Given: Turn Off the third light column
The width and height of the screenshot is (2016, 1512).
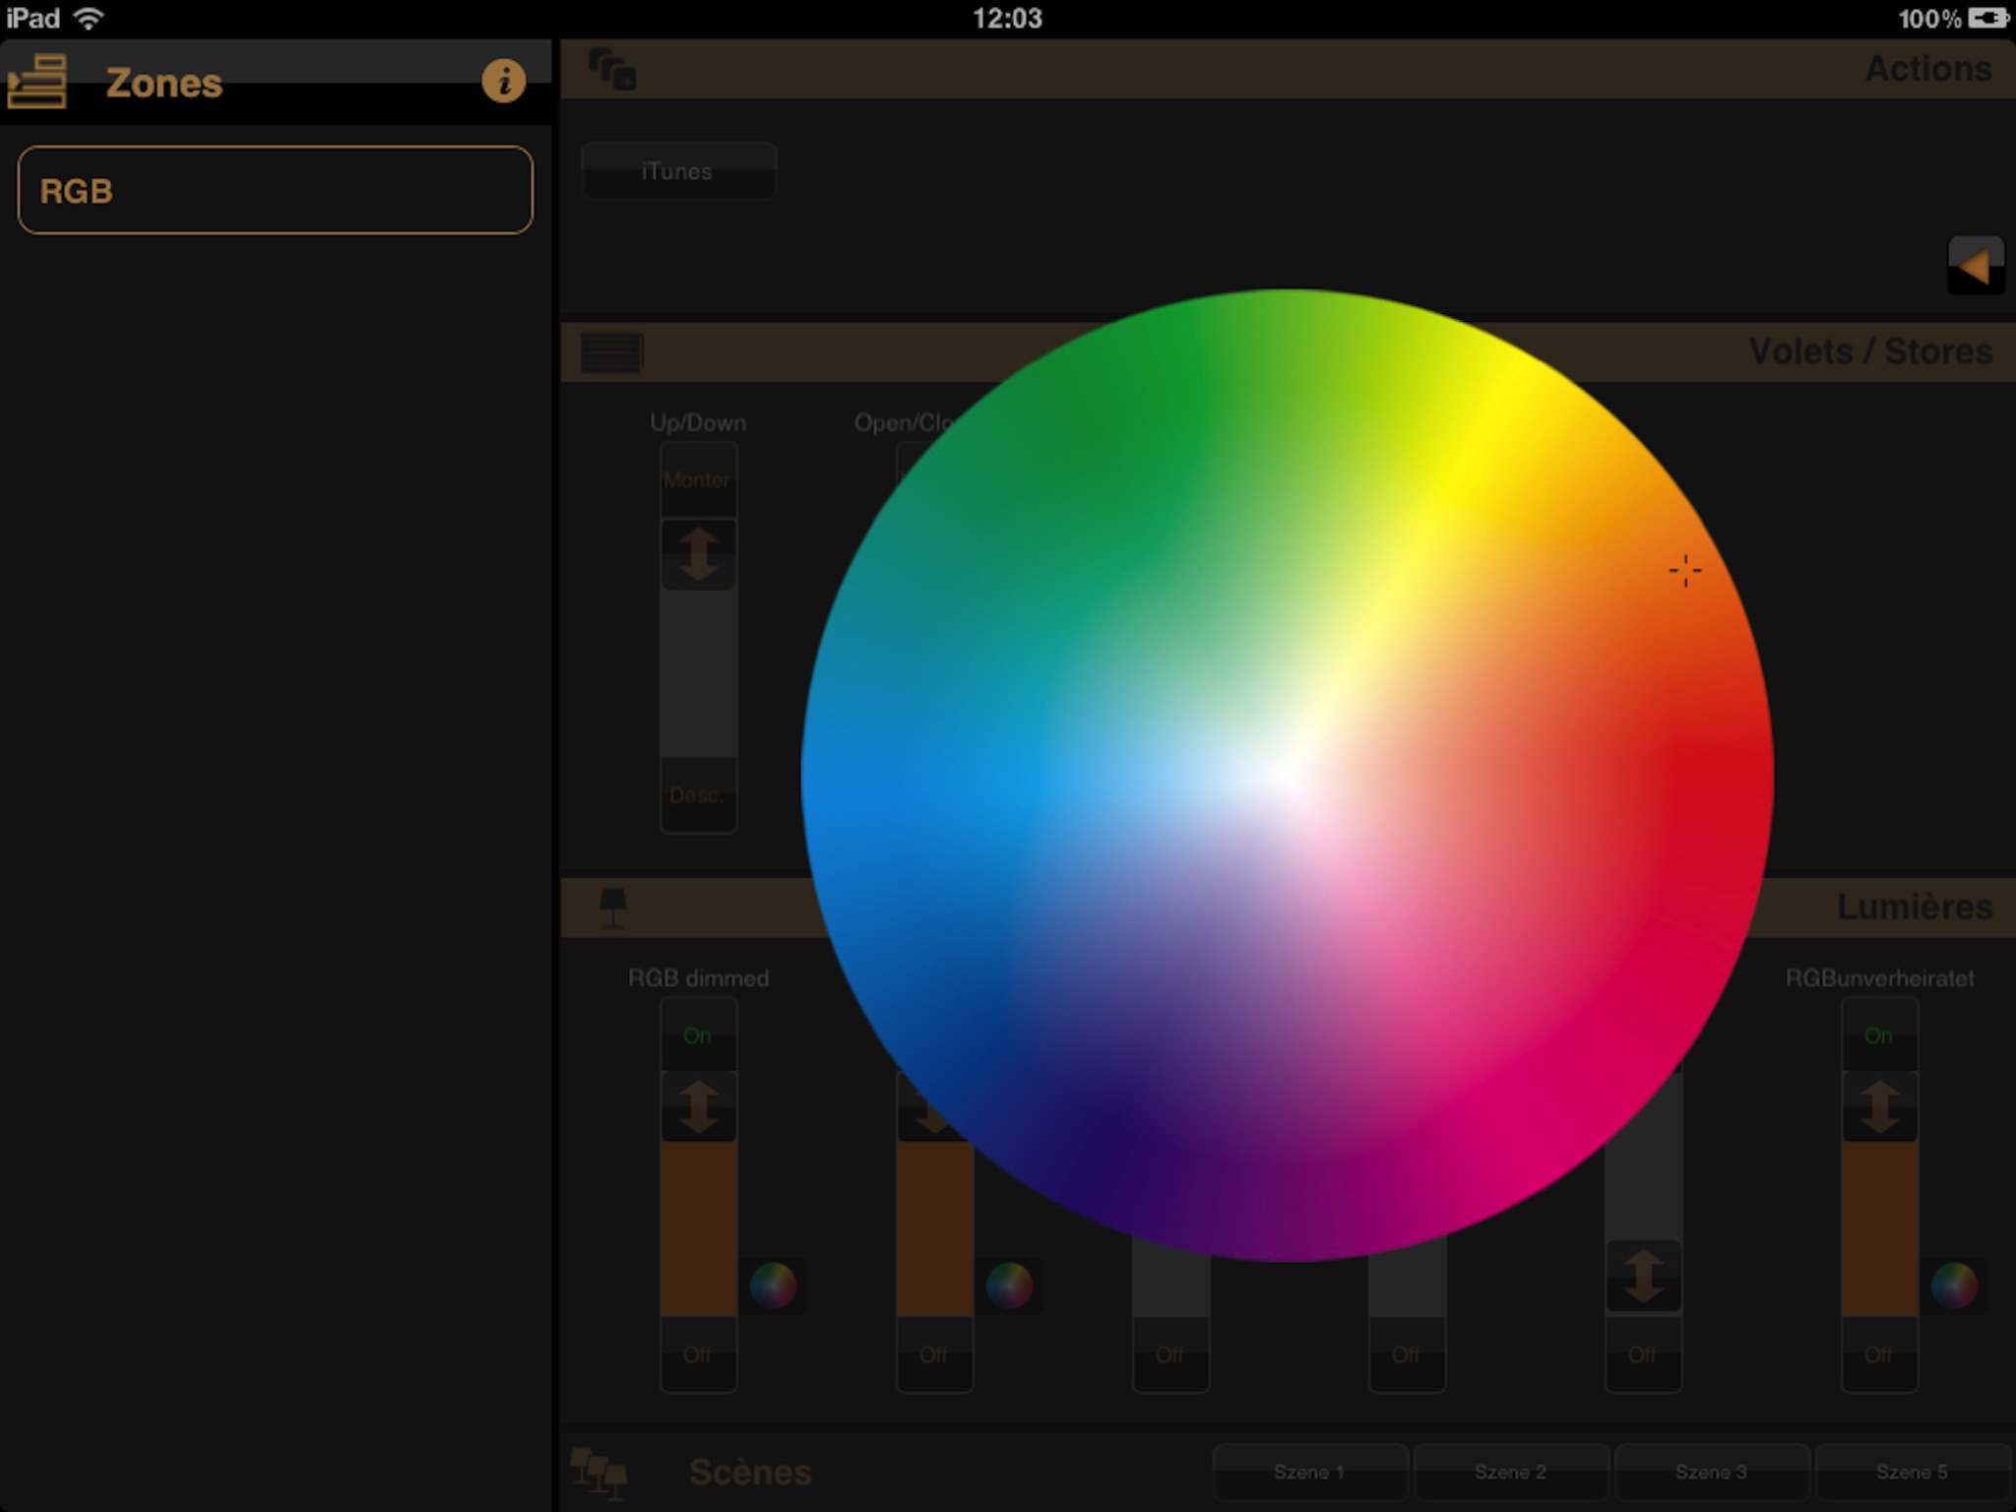Looking at the screenshot, I should click(1170, 1354).
